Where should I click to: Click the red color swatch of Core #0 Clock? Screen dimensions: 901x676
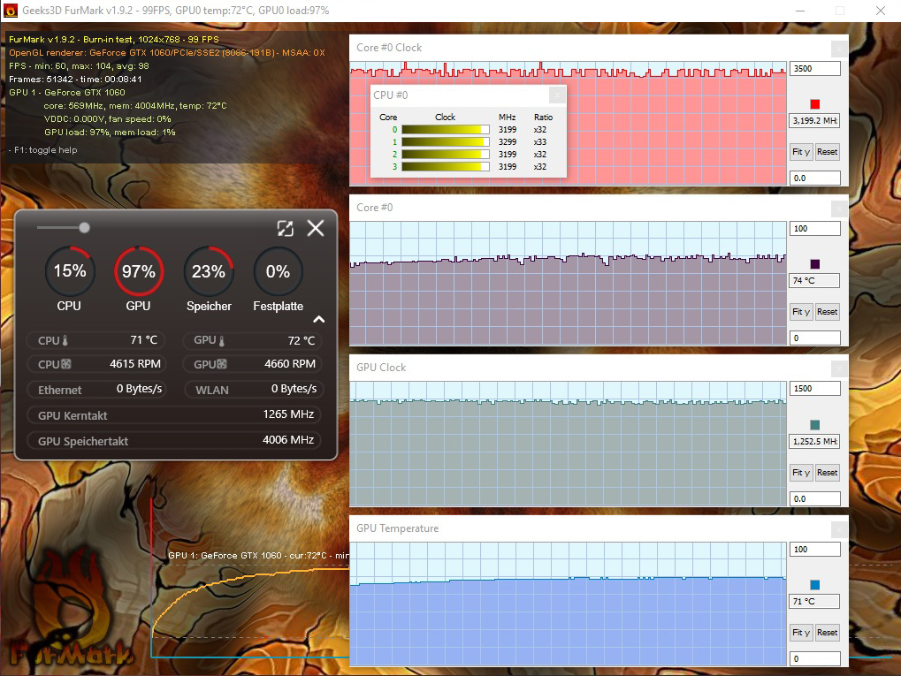(x=815, y=104)
